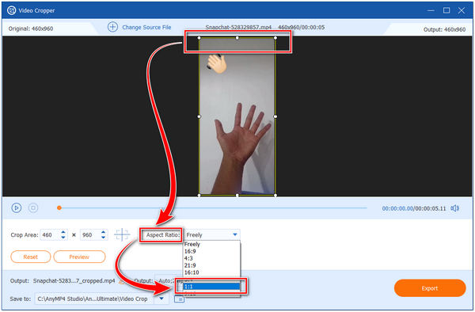
Task: Play the video preview
Action: (17, 207)
